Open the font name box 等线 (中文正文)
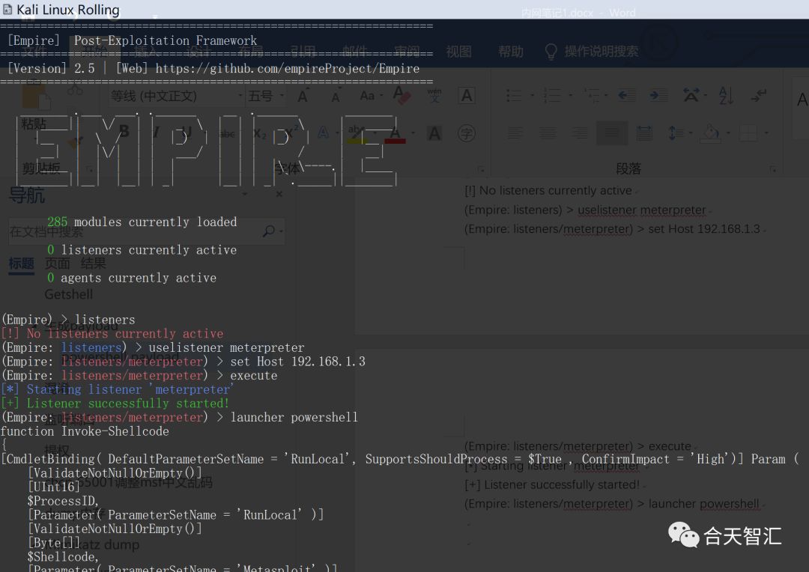The image size is (809, 572). (x=175, y=96)
